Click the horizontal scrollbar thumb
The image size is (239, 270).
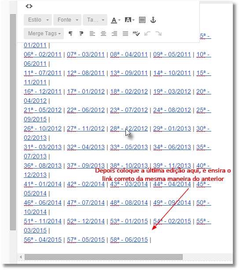coord(103,257)
